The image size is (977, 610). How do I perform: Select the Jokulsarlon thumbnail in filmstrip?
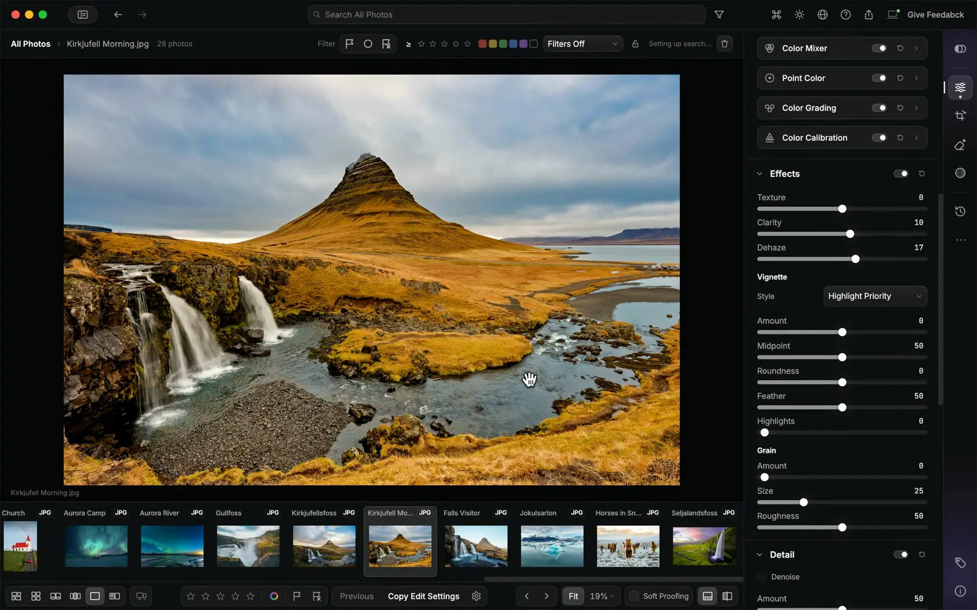click(552, 546)
